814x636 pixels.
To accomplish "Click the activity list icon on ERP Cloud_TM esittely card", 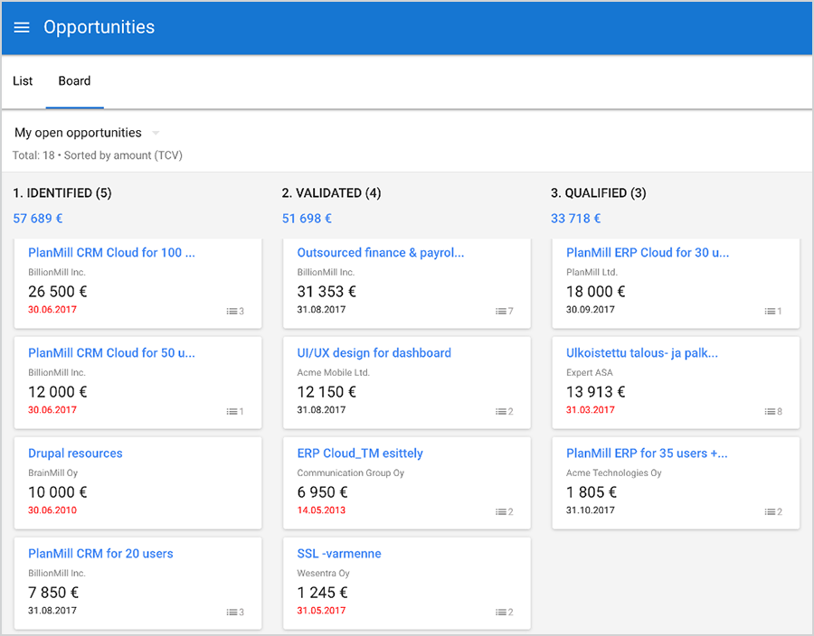I will click(x=500, y=511).
